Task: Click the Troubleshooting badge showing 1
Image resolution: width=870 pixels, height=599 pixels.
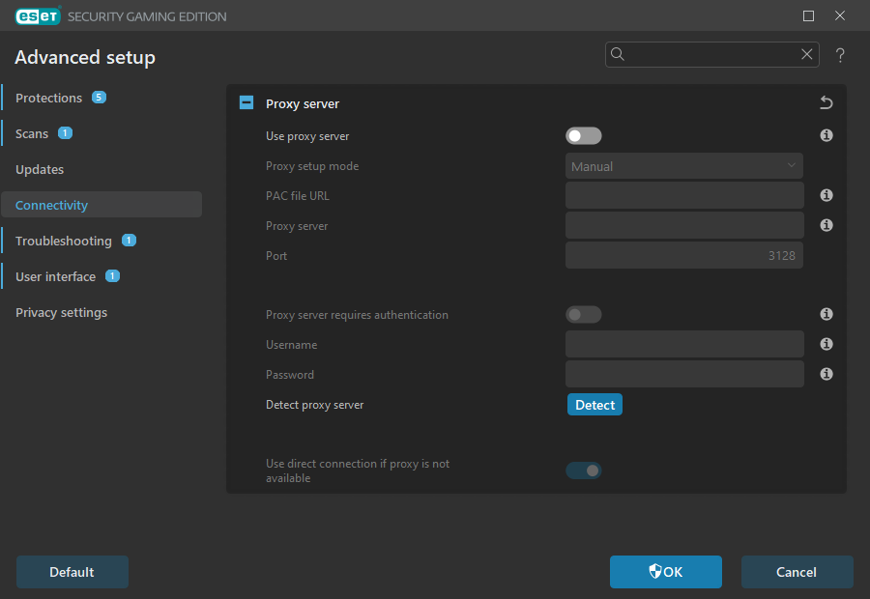Action: (129, 241)
